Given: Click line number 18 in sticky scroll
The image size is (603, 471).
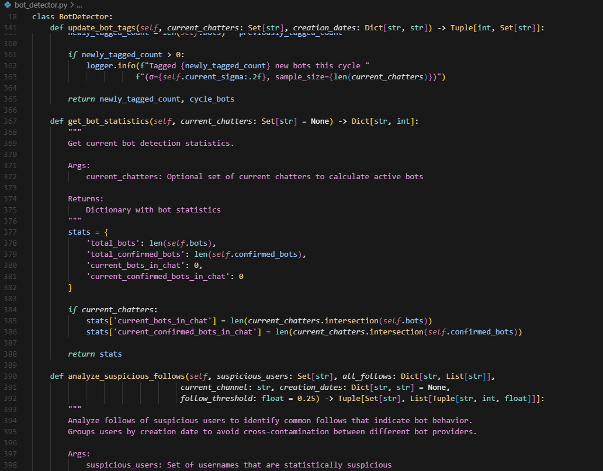Looking at the screenshot, I should (13, 16).
